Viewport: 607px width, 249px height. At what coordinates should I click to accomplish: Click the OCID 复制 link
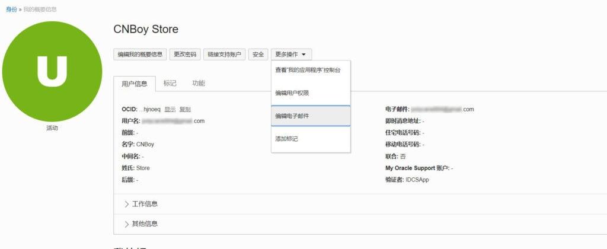185,110
